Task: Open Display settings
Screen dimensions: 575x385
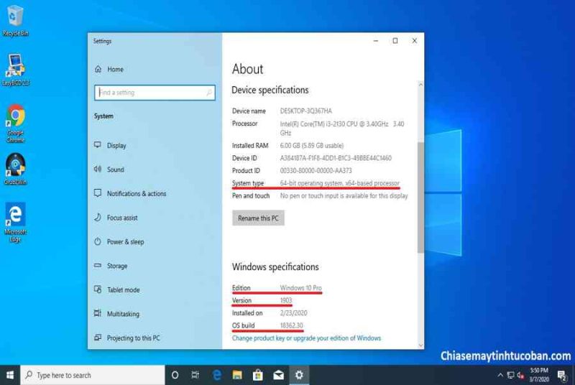Action: click(110, 145)
